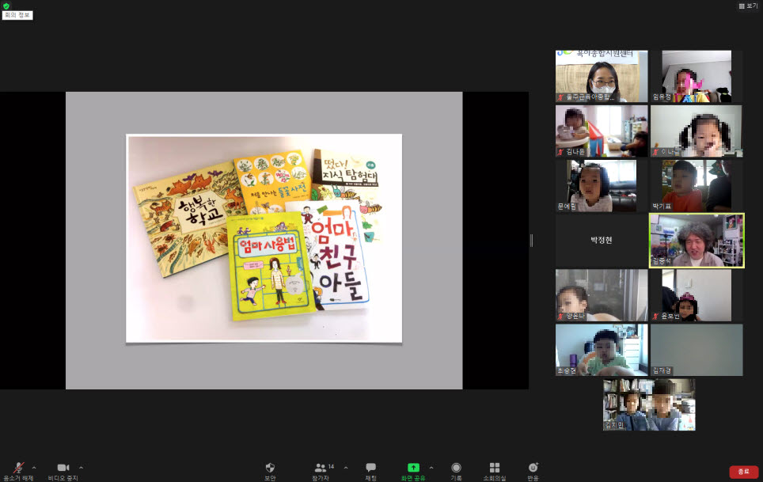
Task: Stop video with 비디오 중지 camera icon
Action: (63, 471)
